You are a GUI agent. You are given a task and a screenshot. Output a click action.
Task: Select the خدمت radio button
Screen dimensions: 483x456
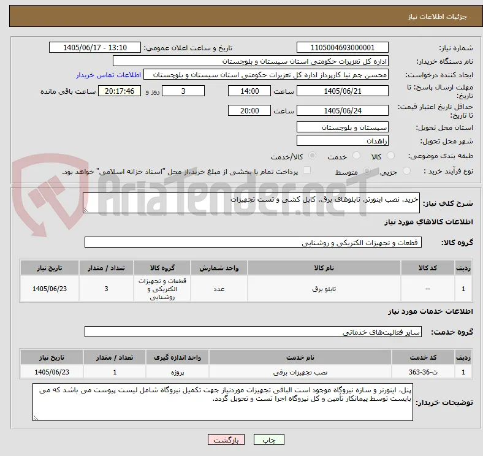click(x=356, y=156)
